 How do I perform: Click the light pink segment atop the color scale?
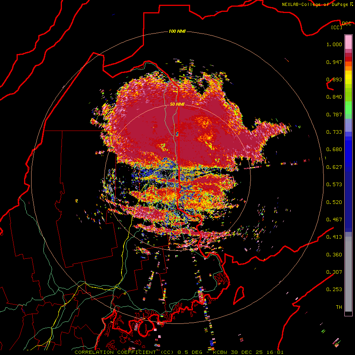pyautogui.click(x=348, y=42)
